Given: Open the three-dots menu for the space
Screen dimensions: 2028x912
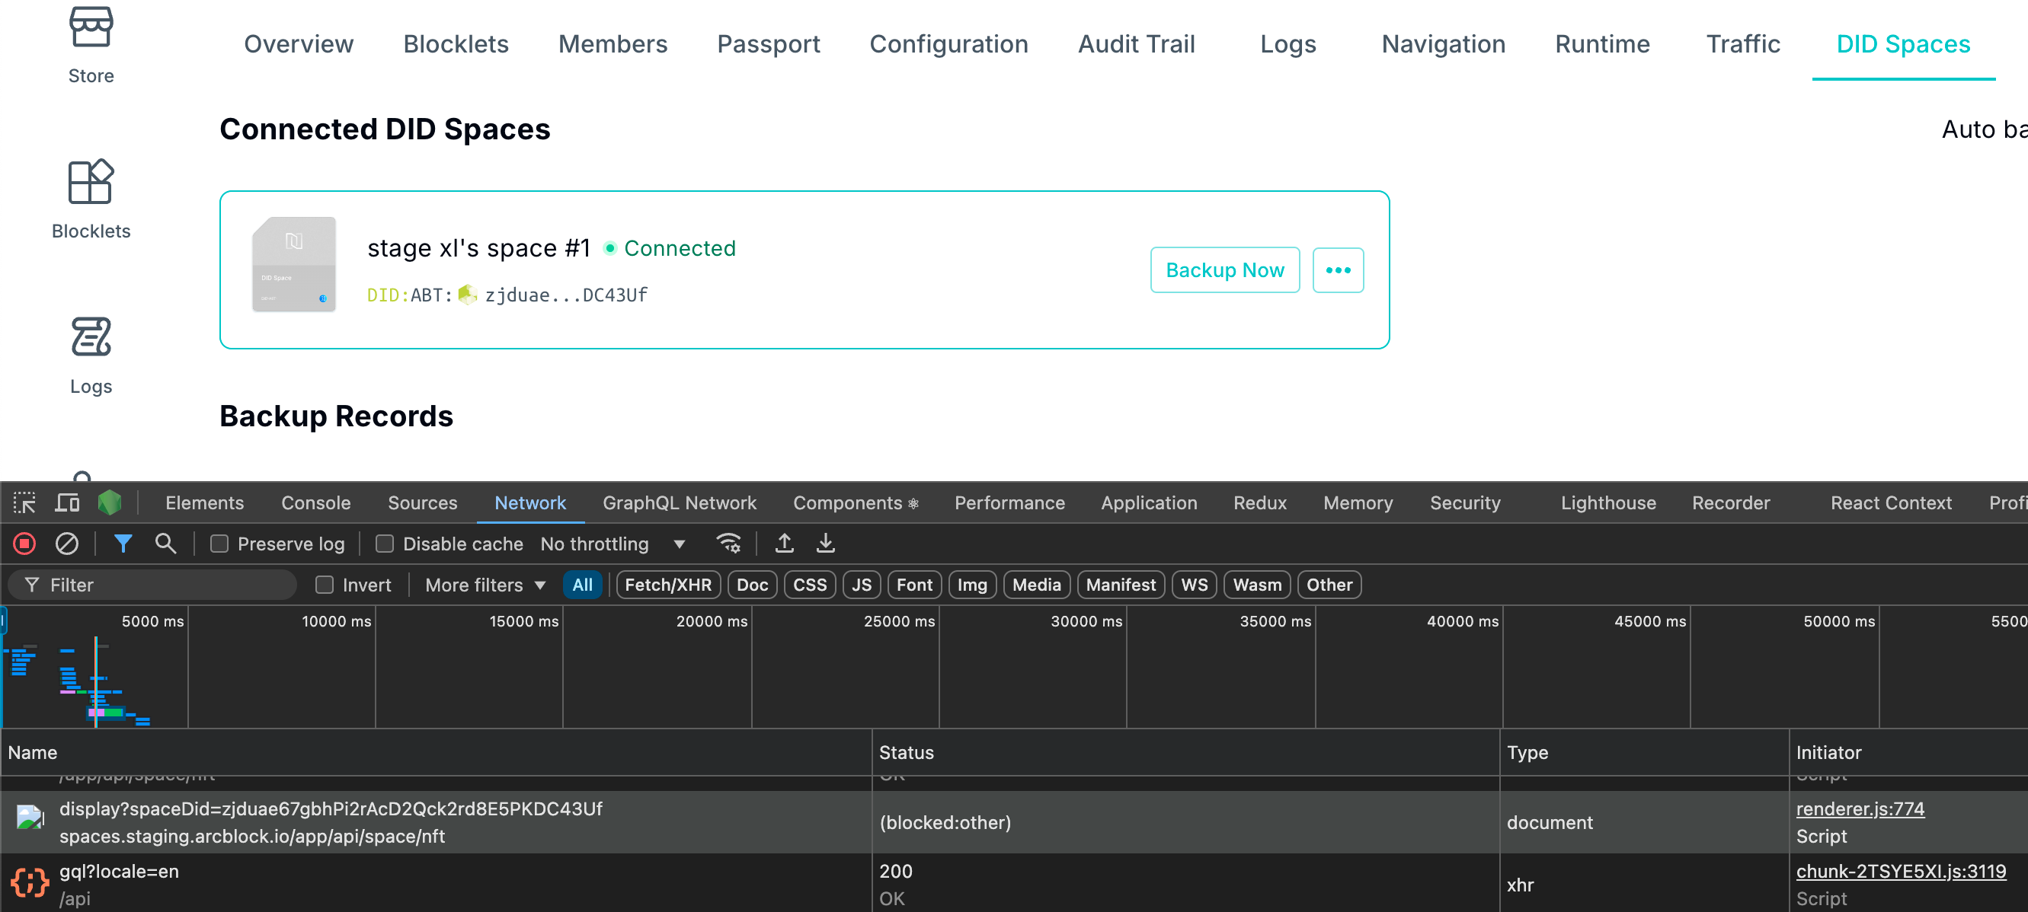Looking at the screenshot, I should [x=1338, y=270].
